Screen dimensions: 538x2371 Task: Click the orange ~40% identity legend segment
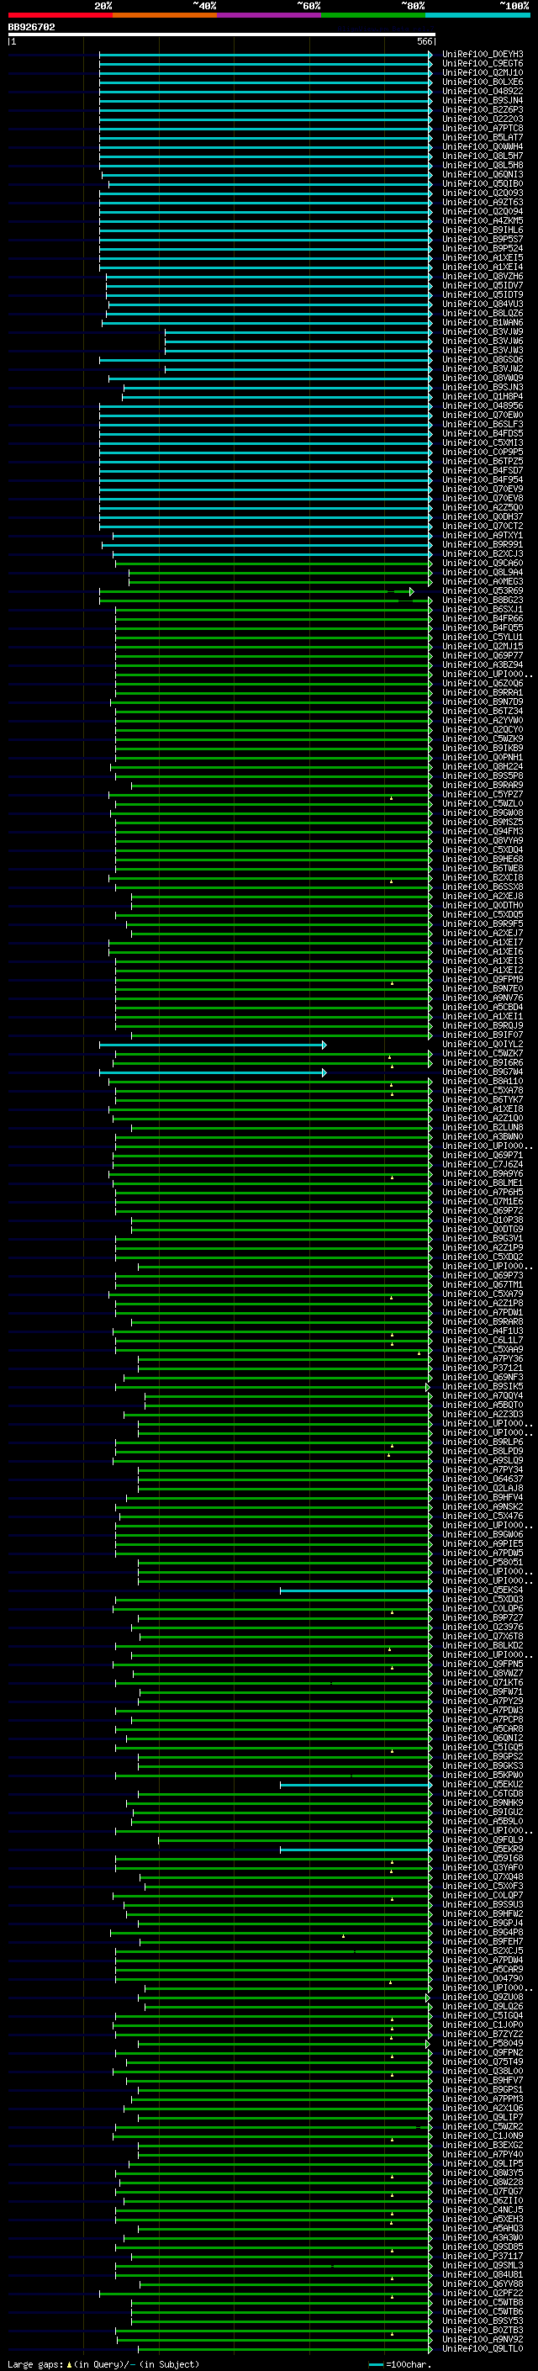click(165, 15)
